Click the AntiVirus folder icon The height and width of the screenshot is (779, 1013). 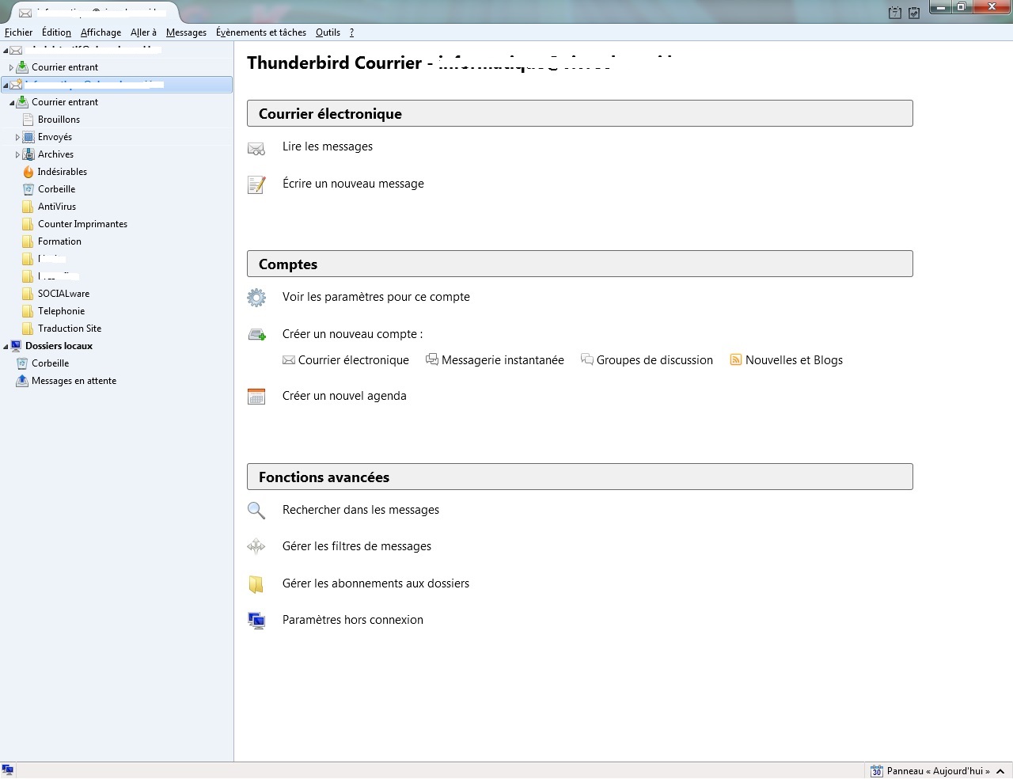point(28,207)
